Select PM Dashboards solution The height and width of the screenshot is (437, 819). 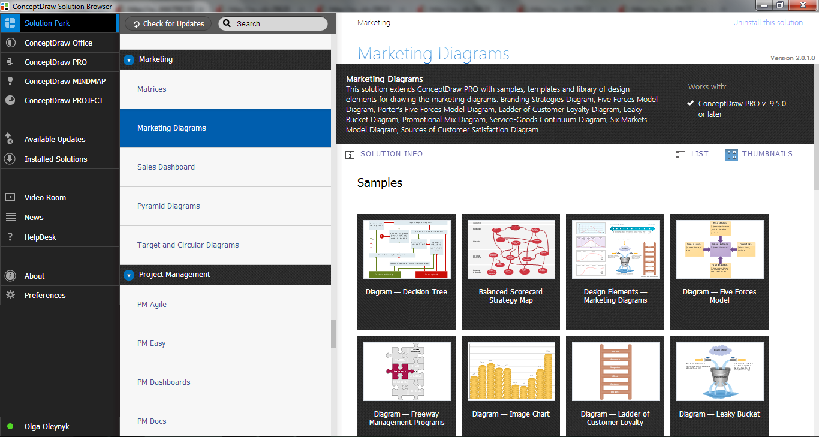(225, 382)
